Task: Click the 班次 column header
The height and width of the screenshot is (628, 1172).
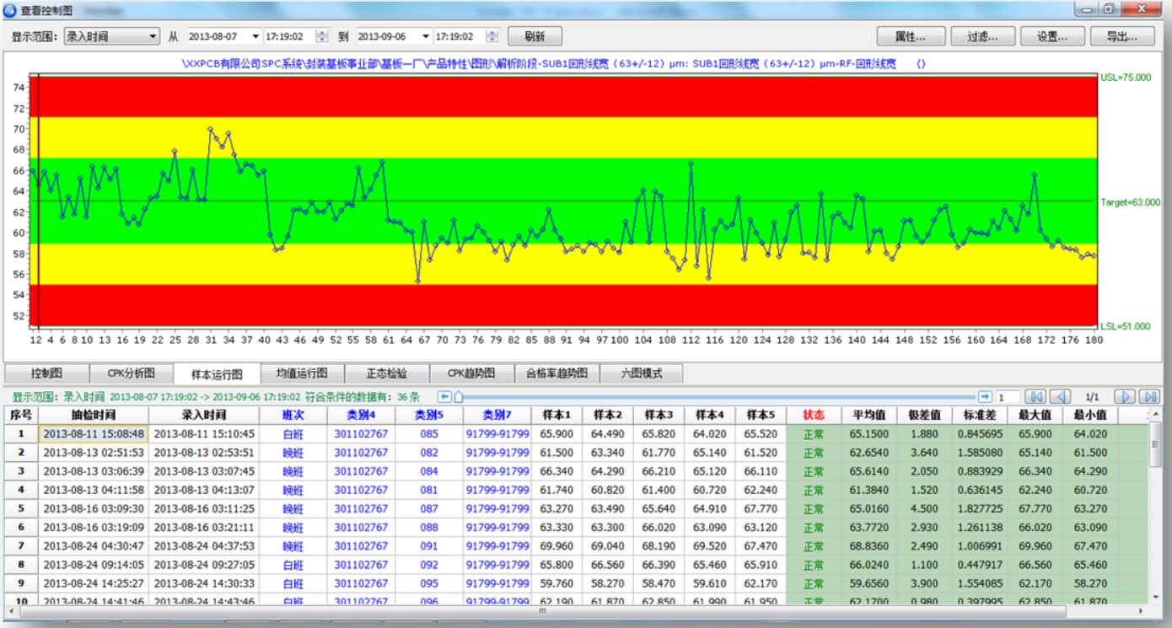Action: [293, 415]
